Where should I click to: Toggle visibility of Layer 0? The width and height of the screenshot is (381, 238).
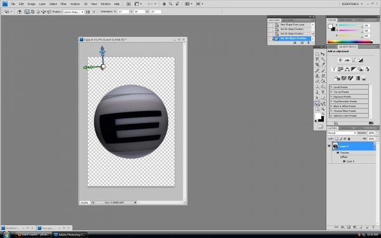coord(329,146)
